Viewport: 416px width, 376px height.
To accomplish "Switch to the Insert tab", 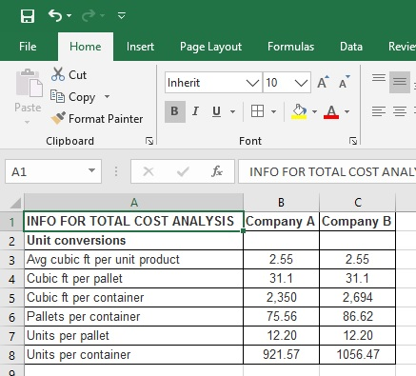I will [x=140, y=47].
